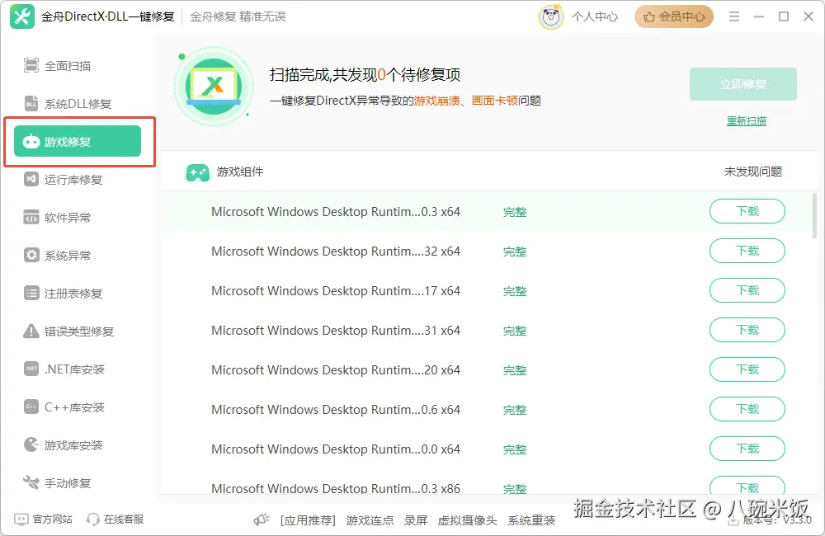Click the user avatar icon
This screenshot has height=536, width=825.
551,16
